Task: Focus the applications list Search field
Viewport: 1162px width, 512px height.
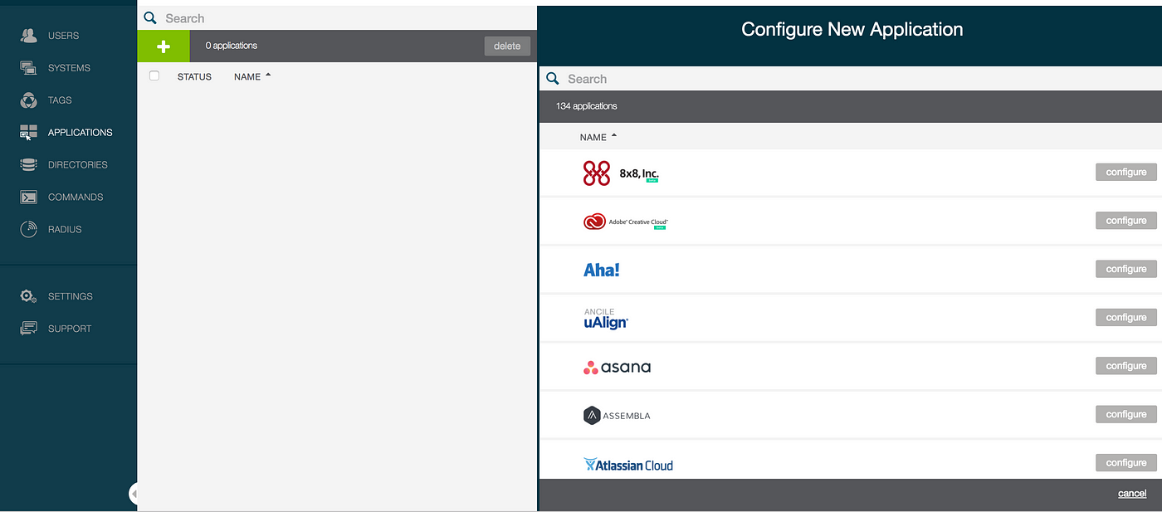Action: coord(337,18)
